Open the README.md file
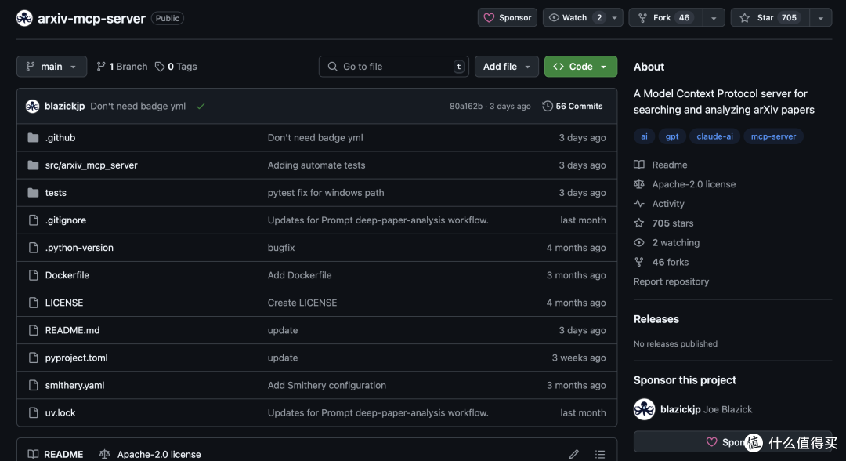This screenshot has width=846, height=461. 72,330
